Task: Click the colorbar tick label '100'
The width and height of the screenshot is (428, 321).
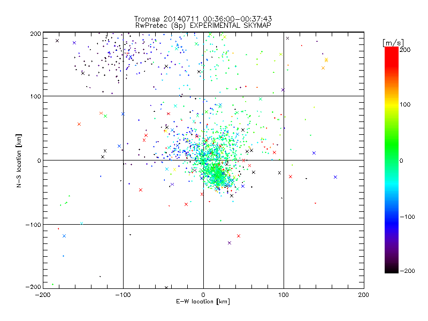Action: [x=405, y=104]
